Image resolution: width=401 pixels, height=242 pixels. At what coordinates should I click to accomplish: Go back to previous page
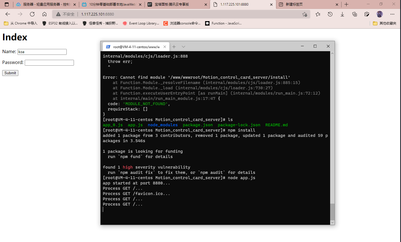pos(8,14)
